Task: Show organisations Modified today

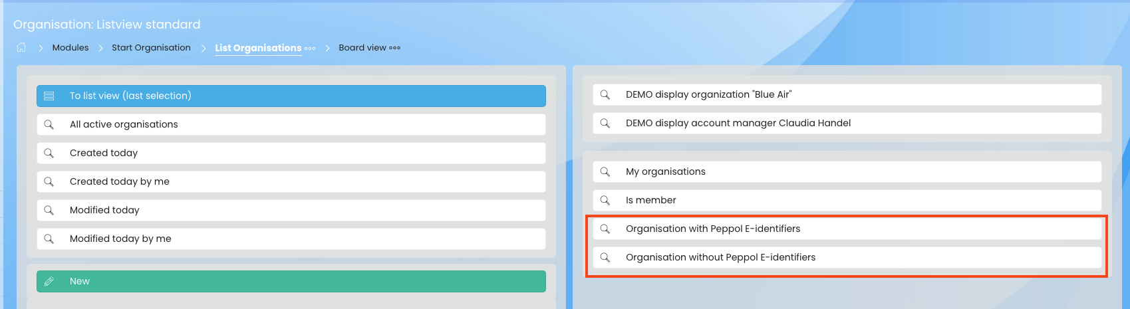Action: (x=291, y=210)
